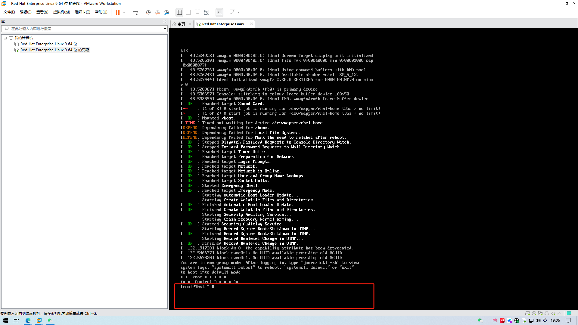This screenshot has height=325, width=578.
Task: Click sound card device status icon
Action: pos(553,313)
